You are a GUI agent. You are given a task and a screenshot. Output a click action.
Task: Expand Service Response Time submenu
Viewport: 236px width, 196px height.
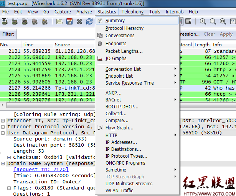point(137,83)
